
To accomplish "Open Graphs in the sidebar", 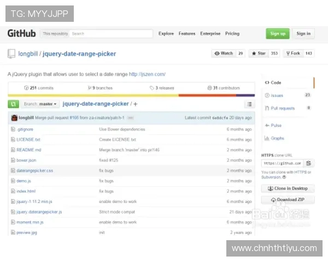I will 277,138.
